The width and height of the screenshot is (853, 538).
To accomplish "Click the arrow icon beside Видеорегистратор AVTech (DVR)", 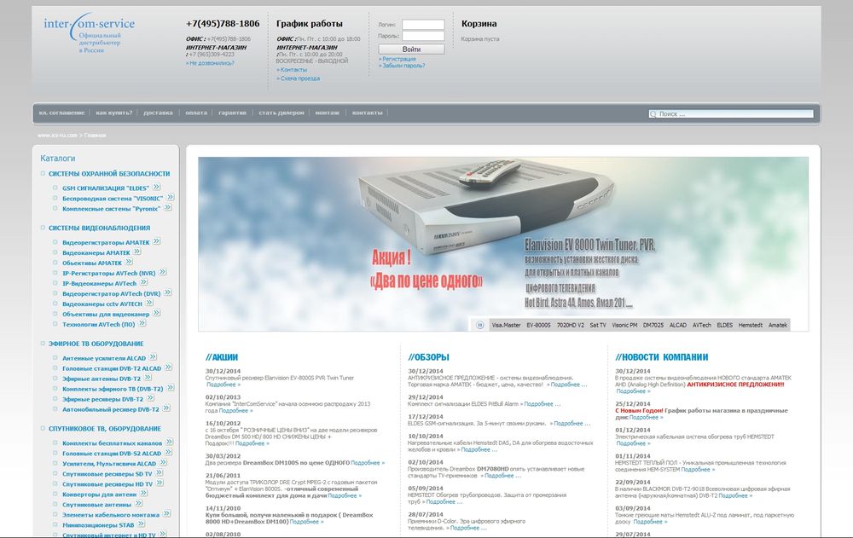I will pyautogui.click(x=168, y=292).
